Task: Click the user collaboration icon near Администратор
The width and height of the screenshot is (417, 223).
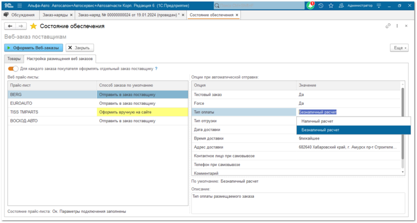Action: [x=341, y=6]
